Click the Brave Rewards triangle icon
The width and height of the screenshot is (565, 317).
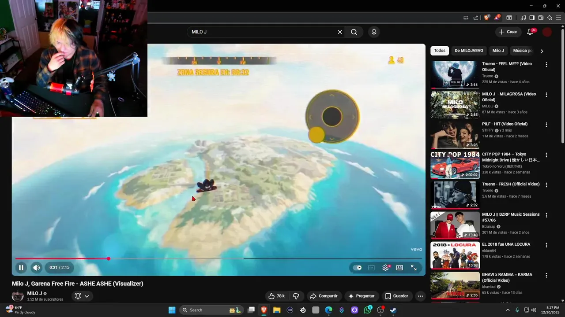click(497, 18)
